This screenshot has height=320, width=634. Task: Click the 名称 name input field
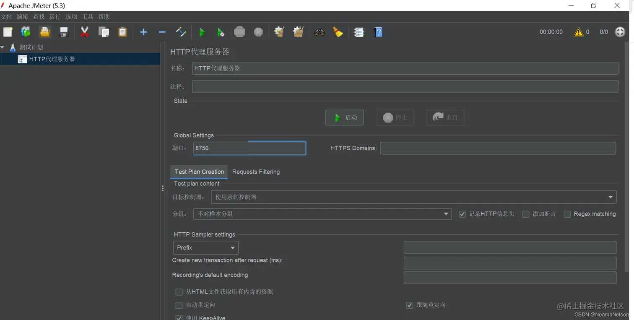(x=405, y=68)
